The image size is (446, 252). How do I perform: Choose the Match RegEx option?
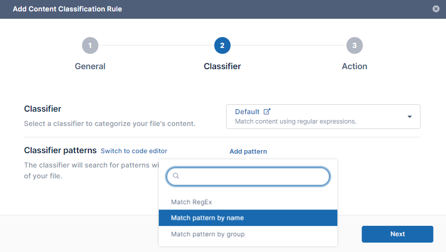tap(191, 202)
